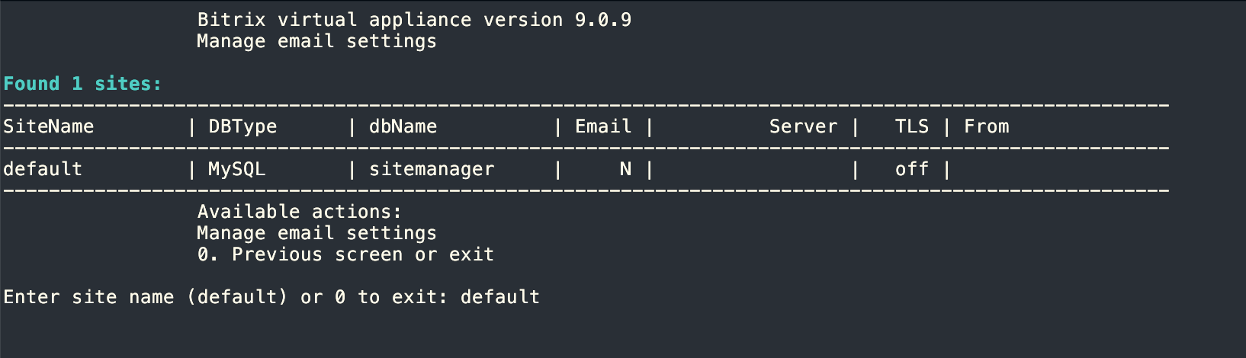This screenshot has height=358, width=1246.
Task: Click the Email 'N' value
Action: [x=625, y=169]
